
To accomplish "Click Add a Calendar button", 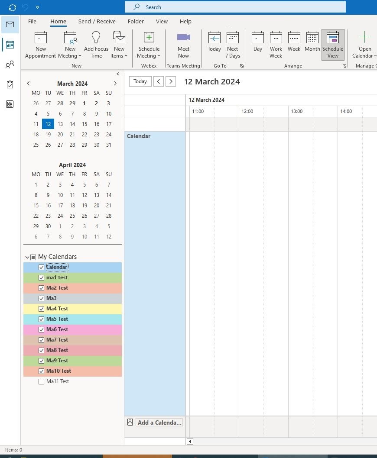I will [159, 423].
